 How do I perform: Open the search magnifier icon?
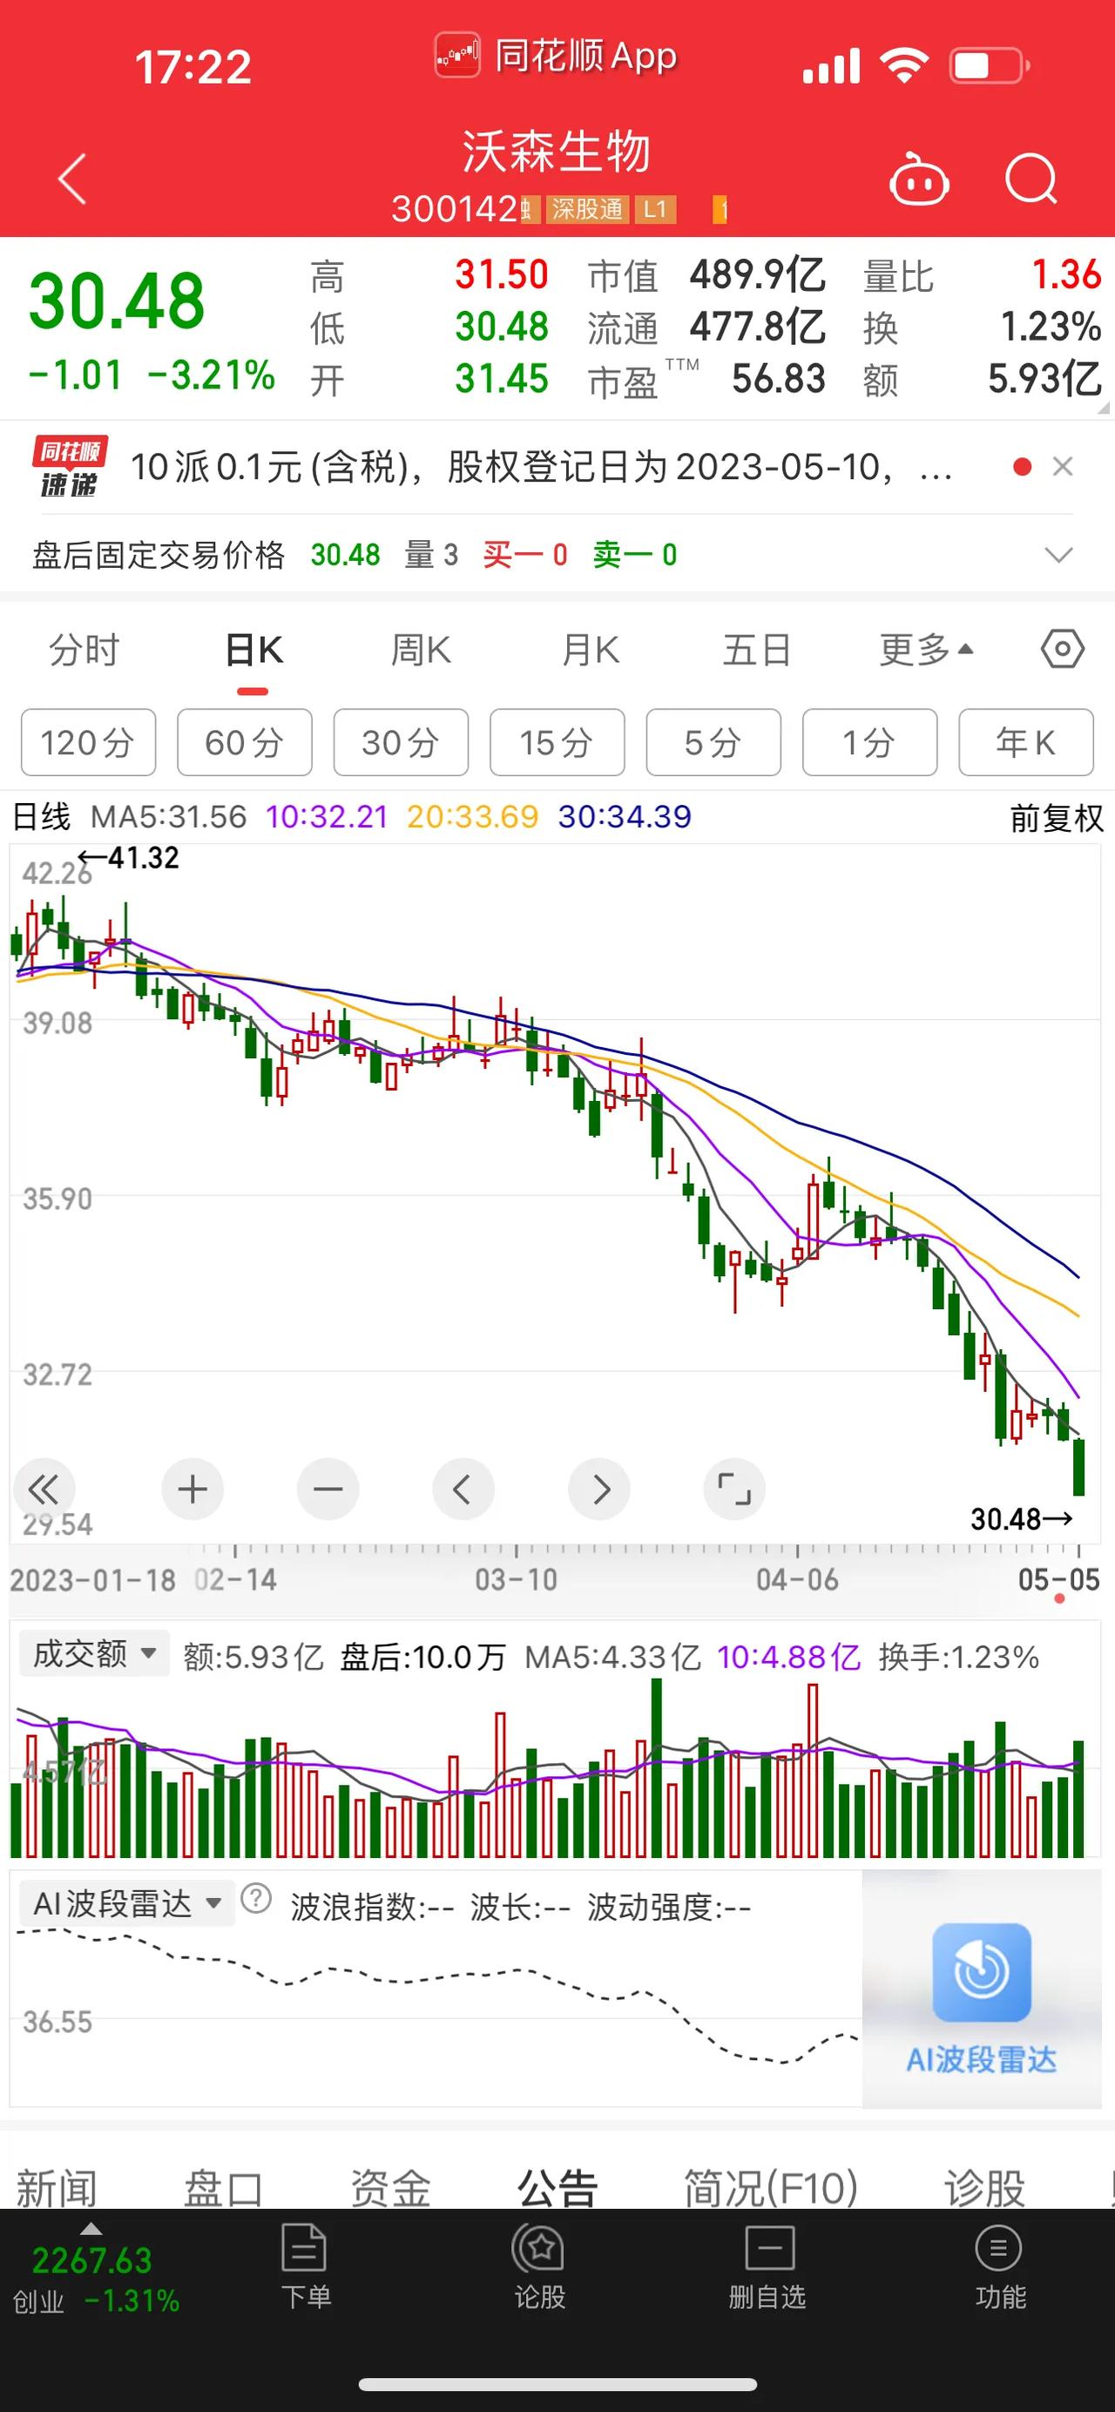[1031, 178]
